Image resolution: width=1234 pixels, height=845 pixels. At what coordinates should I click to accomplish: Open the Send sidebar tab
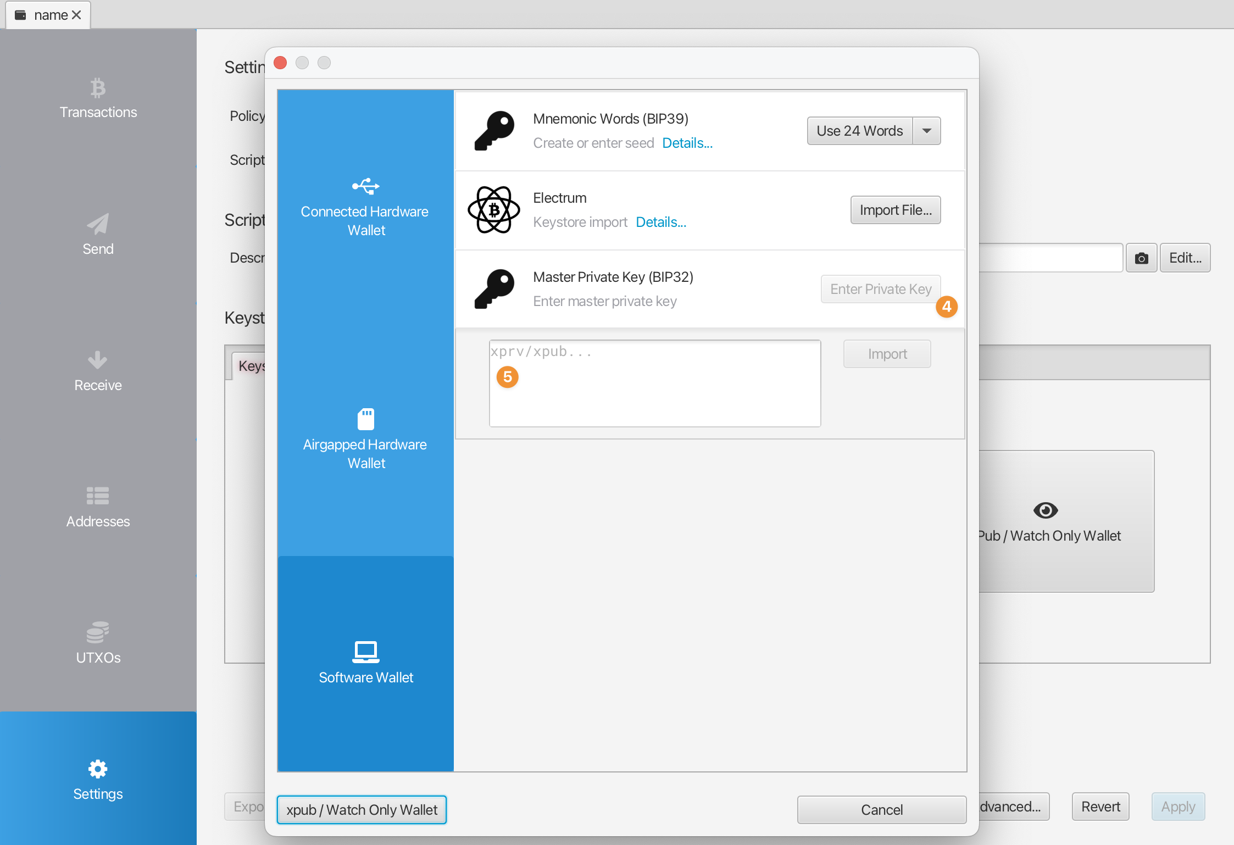point(98,235)
